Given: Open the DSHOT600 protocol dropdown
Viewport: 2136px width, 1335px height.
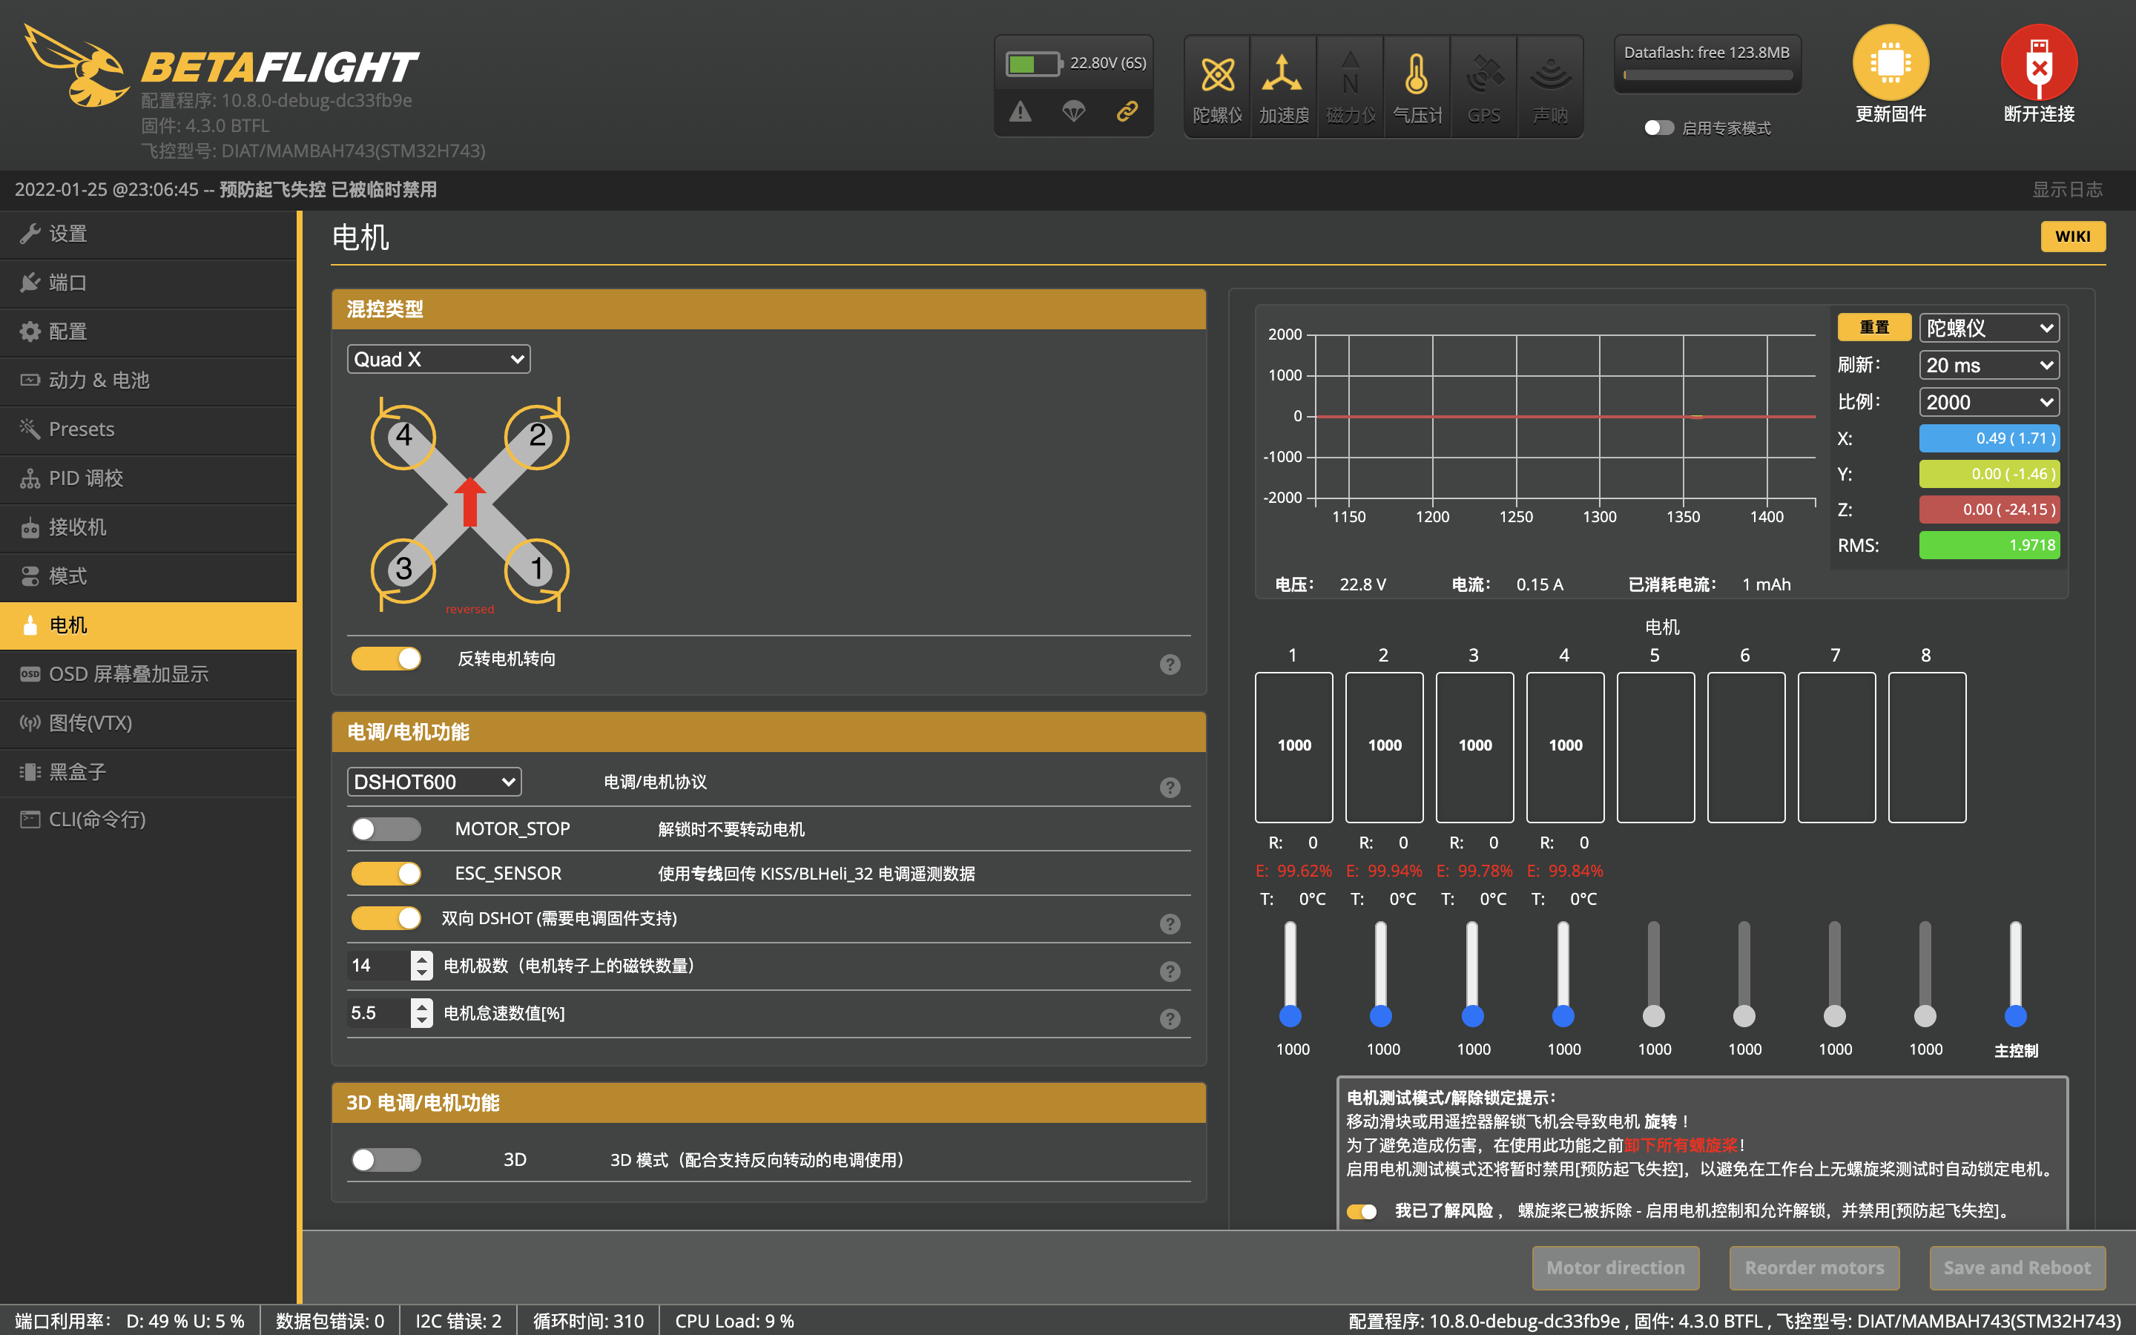Looking at the screenshot, I should [x=433, y=782].
